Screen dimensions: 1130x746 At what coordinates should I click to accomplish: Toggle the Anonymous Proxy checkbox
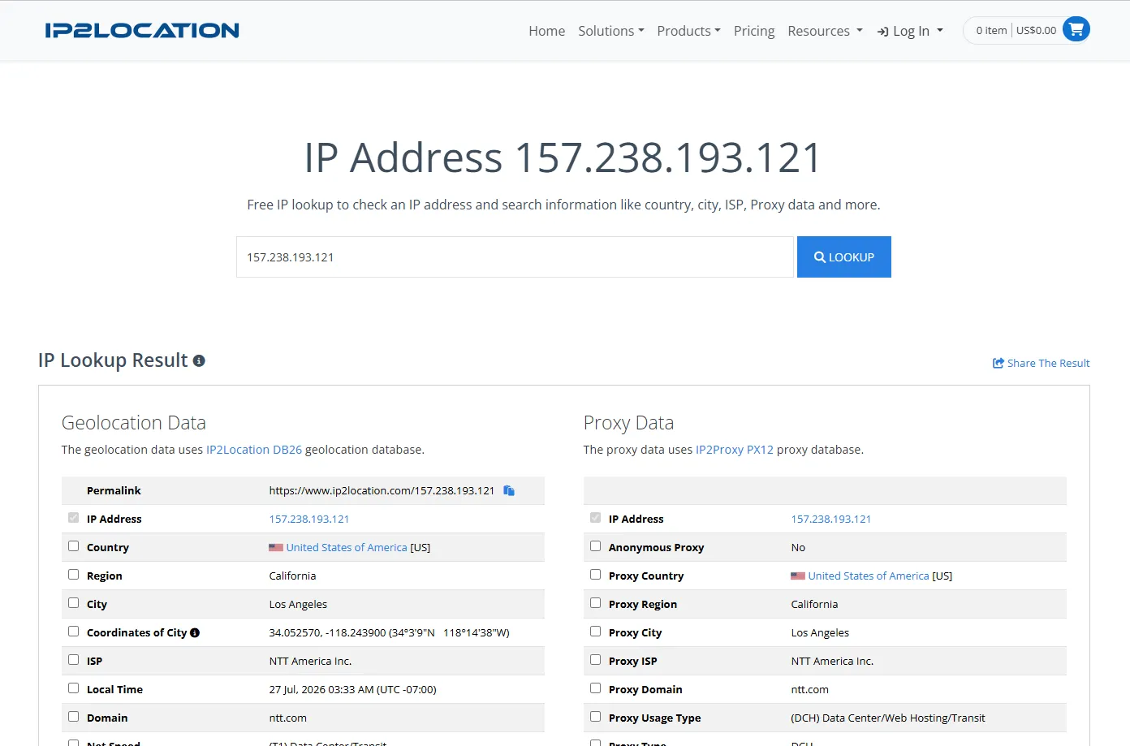pyautogui.click(x=596, y=546)
